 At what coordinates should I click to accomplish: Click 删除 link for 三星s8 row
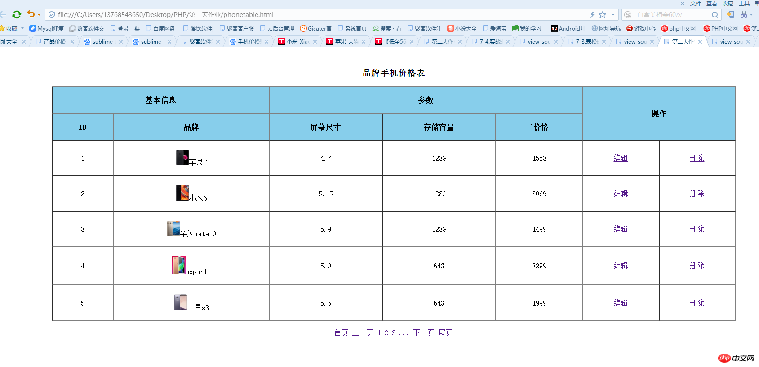coord(697,303)
